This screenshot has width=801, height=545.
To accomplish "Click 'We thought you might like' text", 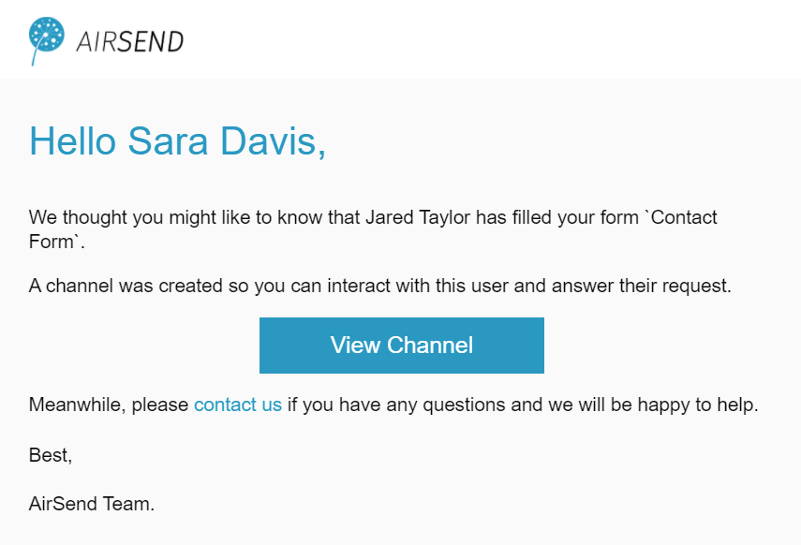I will pyautogui.click(x=141, y=217).
